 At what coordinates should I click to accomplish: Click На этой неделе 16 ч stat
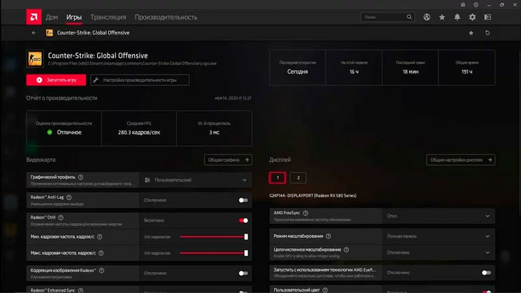pos(354,68)
